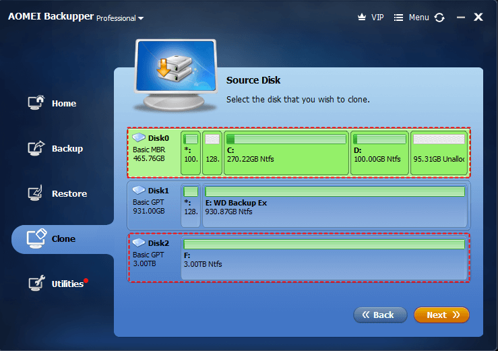Expand the Professional edition dropdown
Image resolution: width=498 pixels, height=351 pixels.
120,18
